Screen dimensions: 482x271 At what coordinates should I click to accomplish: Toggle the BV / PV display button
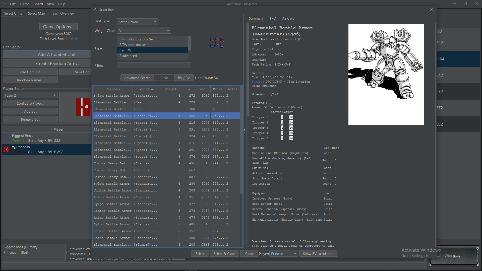[x=184, y=78]
